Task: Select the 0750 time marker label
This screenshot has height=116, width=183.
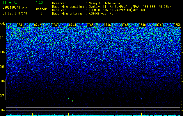Action: [x=177, y=25]
